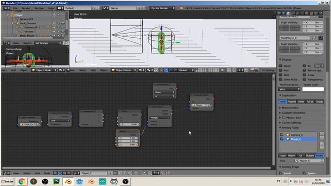Enable Wire display checkbox

280,75
